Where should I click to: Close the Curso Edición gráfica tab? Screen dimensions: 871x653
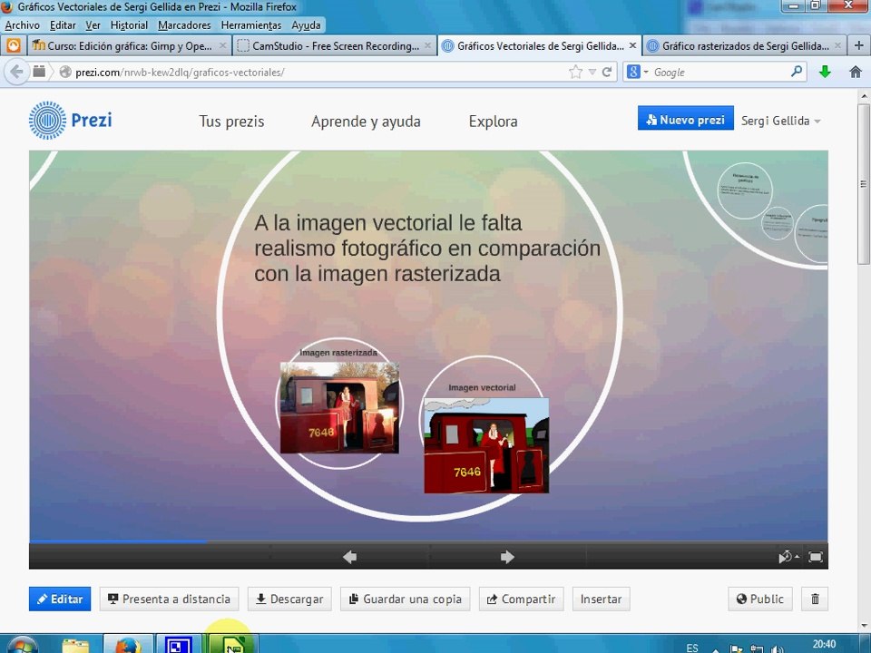[222, 45]
